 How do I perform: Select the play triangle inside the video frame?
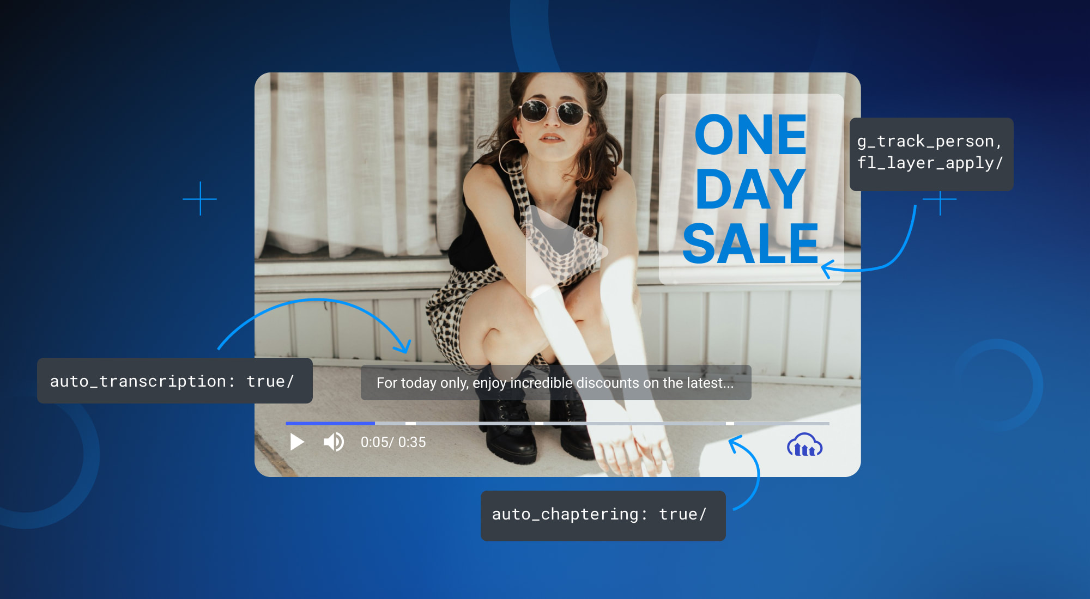556,250
